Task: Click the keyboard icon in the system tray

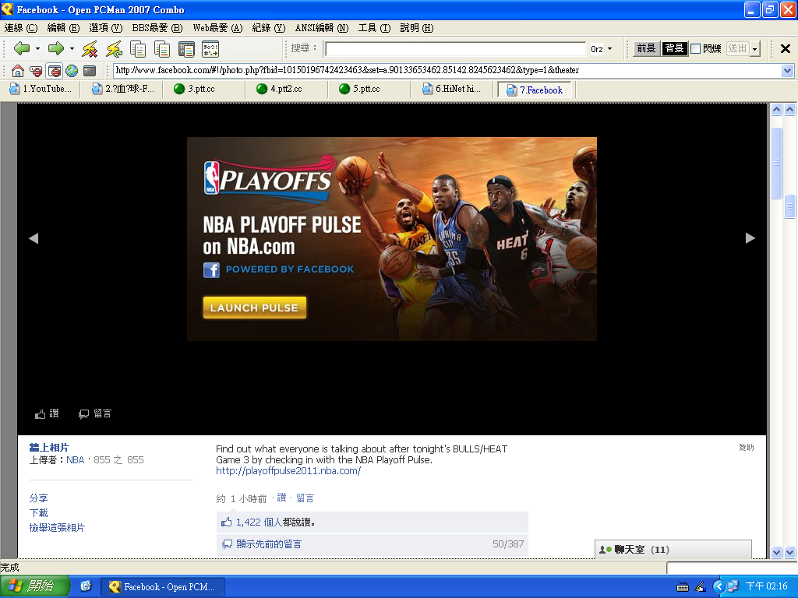Action: [683, 587]
